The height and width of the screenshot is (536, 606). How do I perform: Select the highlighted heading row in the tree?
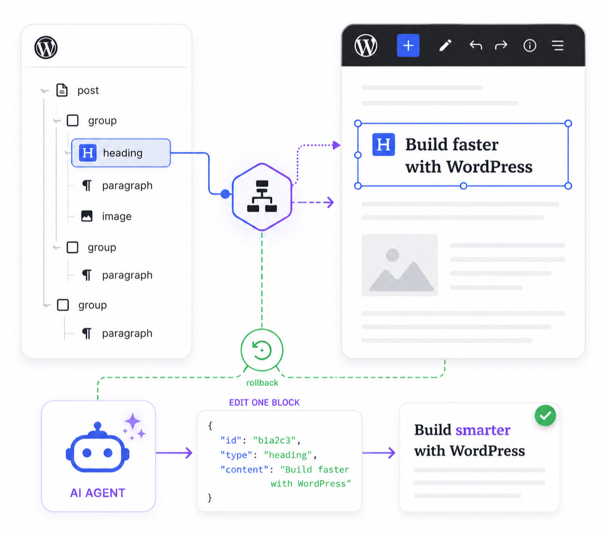pyautogui.click(x=121, y=153)
